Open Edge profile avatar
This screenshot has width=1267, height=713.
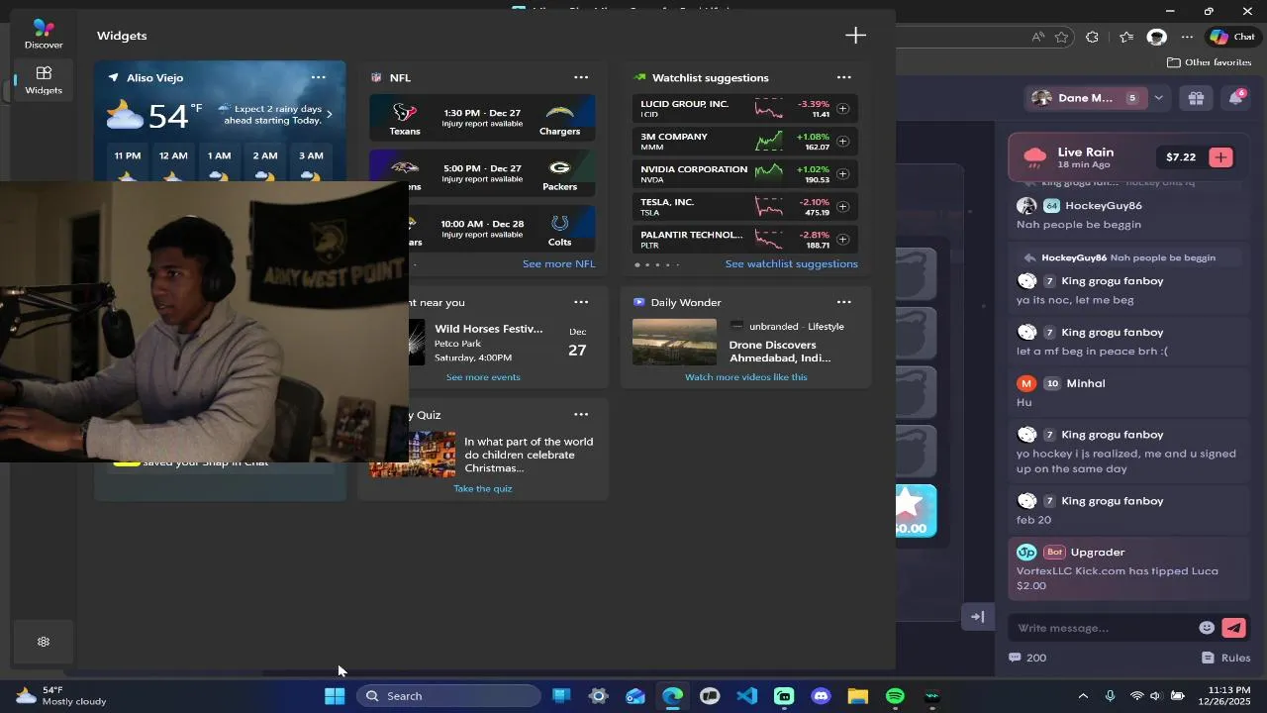1156,37
